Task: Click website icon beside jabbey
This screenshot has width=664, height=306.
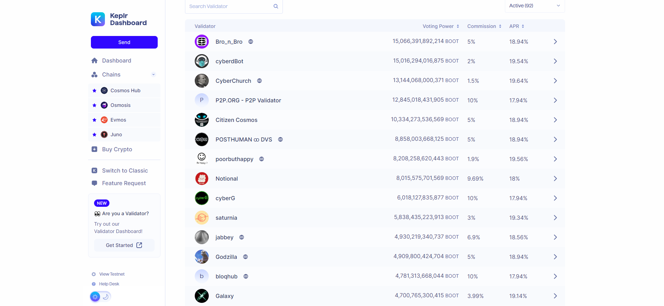Action: tap(242, 237)
